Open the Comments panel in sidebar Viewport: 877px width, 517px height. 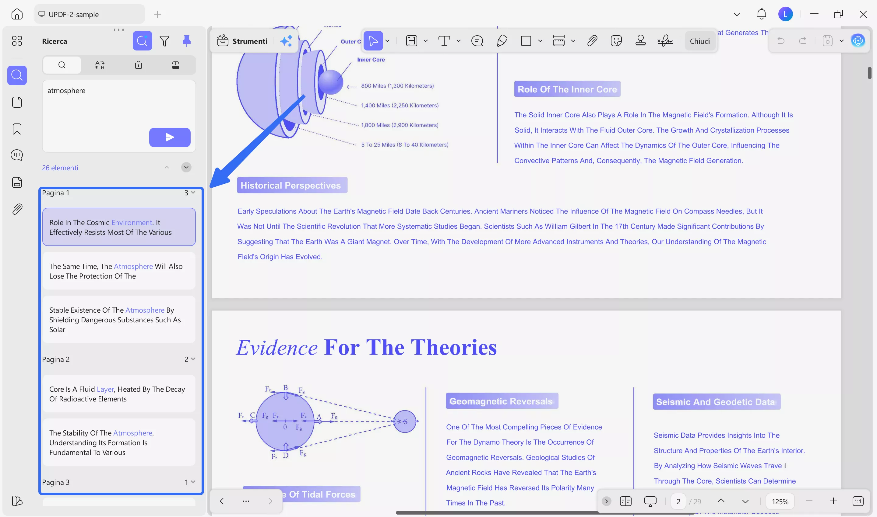pos(17,155)
